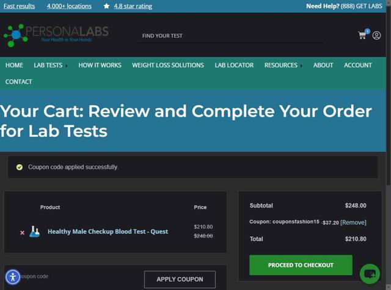
Task: Expand the Lab Tests menu arrow
Action: [x=67, y=66]
